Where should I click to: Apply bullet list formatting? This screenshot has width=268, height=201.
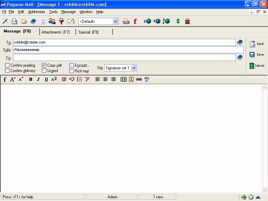[79, 79]
